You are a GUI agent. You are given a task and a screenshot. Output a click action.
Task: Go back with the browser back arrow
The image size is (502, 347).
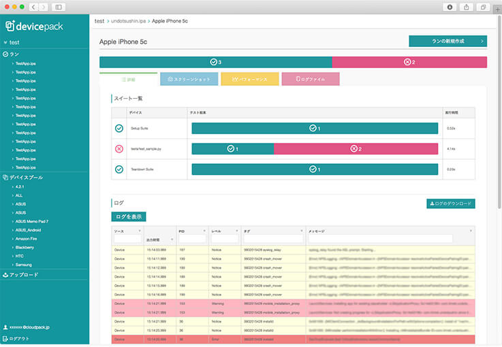pyautogui.click(x=34, y=7)
